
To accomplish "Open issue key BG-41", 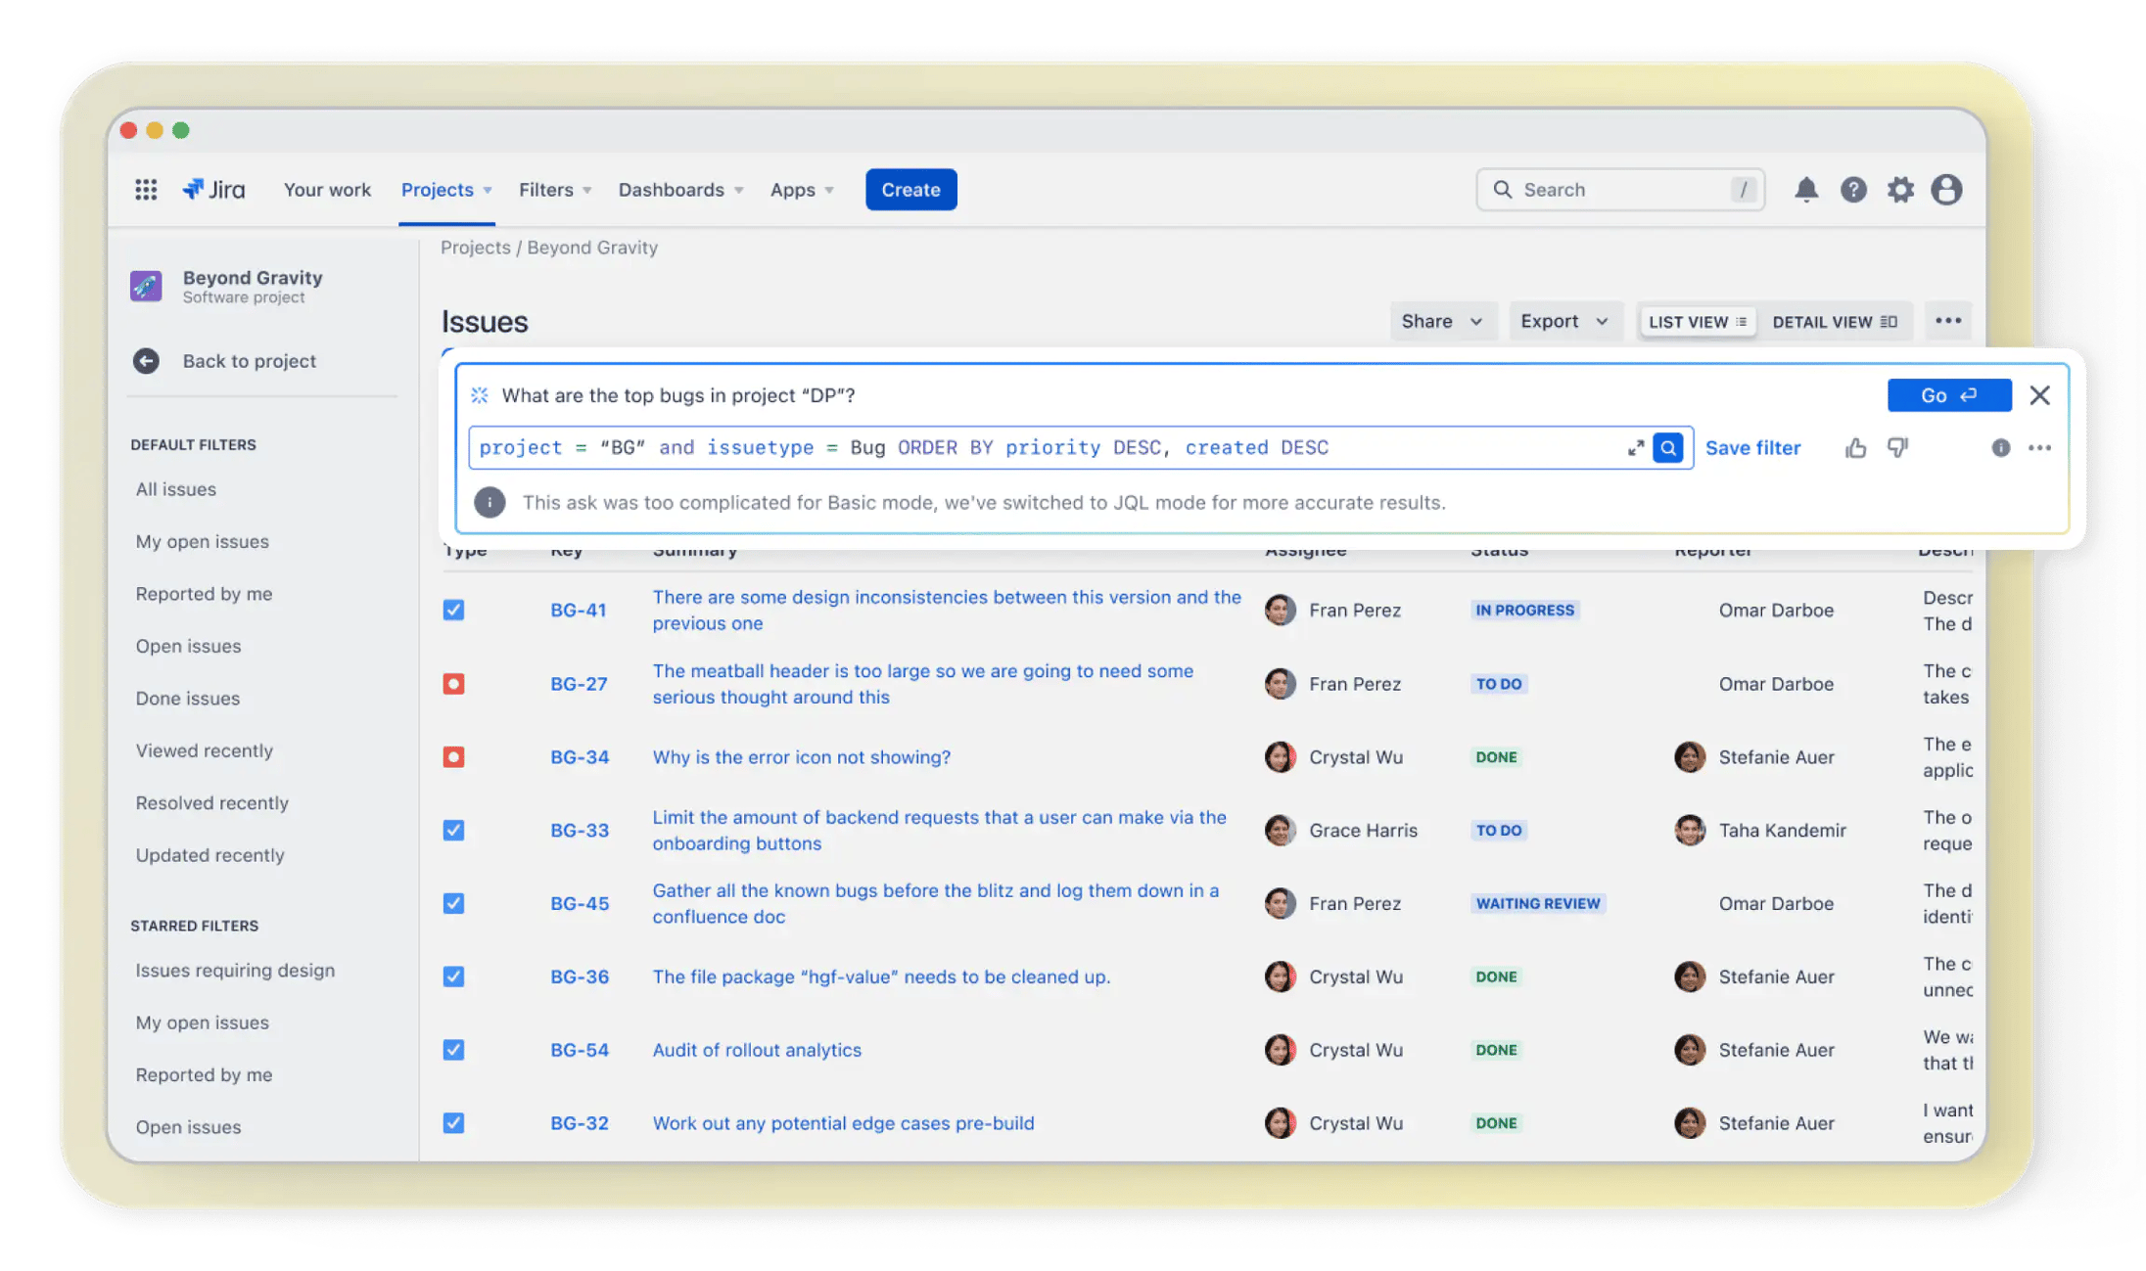I will pos(578,611).
